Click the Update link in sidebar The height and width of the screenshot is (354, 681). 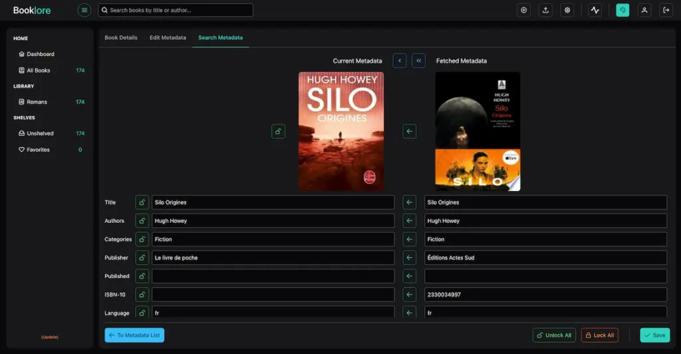[49, 337]
